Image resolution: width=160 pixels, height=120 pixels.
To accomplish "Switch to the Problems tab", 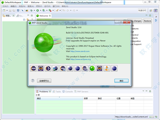I will [x=44, y=92].
